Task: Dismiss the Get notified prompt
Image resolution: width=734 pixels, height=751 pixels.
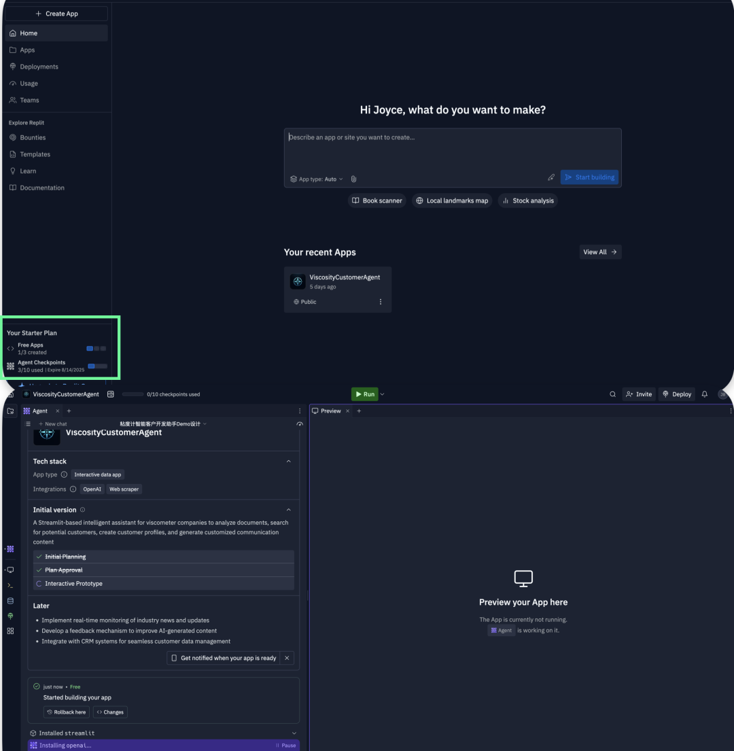Action: tap(287, 658)
